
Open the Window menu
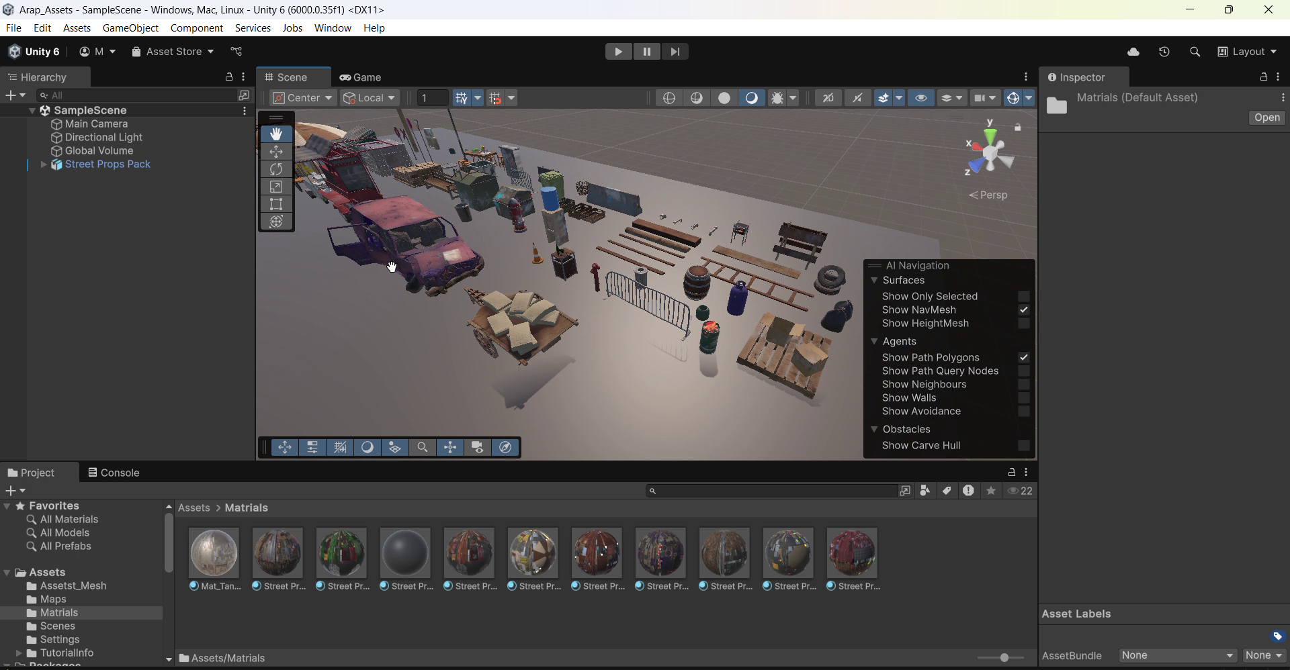(x=333, y=28)
